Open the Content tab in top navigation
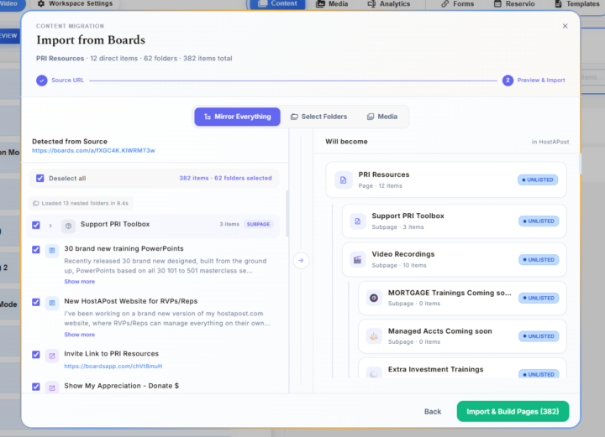 [x=278, y=4]
